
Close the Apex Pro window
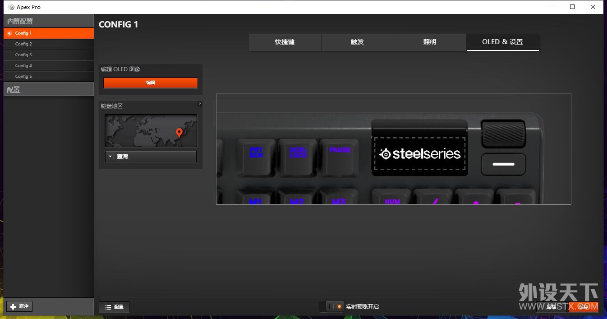[x=593, y=7]
